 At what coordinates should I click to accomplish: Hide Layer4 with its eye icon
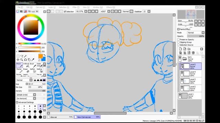coord(182,72)
